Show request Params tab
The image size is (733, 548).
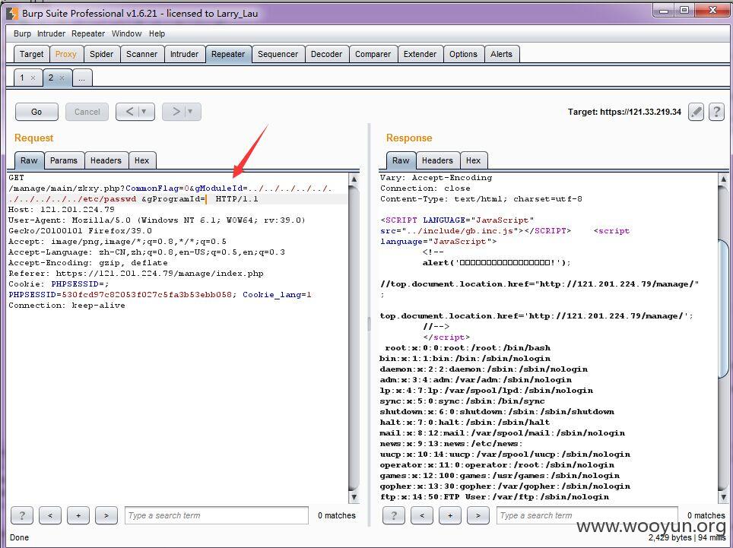pos(64,160)
